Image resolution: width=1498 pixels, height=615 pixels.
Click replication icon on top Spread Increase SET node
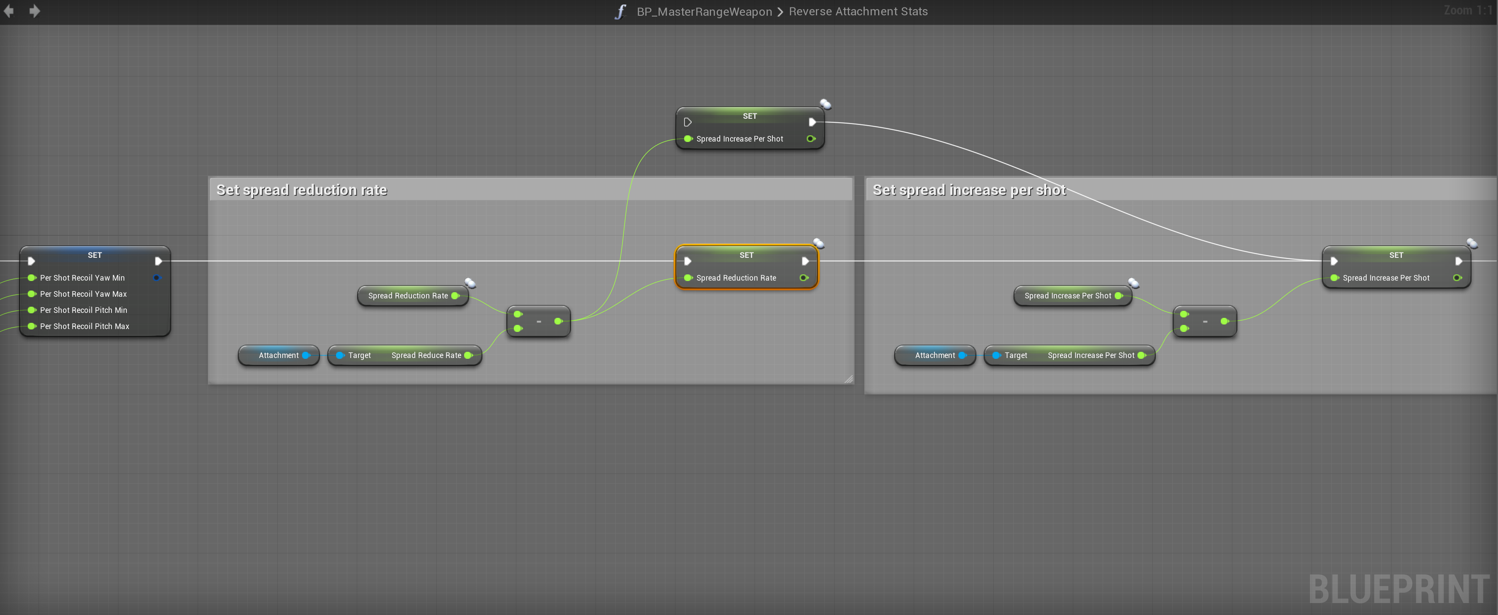(x=825, y=104)
